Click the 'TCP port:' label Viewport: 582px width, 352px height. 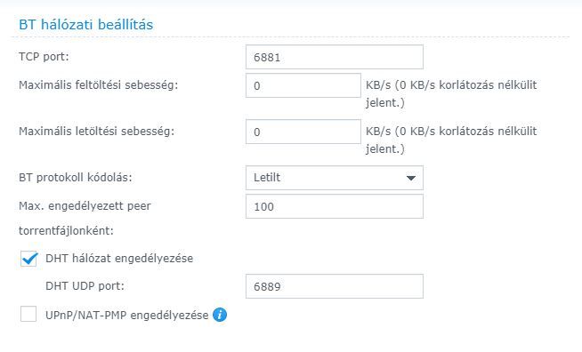(44, 57)
